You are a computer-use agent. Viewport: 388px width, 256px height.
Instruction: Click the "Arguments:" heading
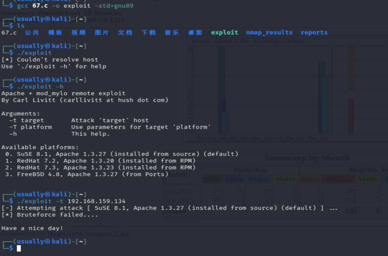(x=20, y=114)
